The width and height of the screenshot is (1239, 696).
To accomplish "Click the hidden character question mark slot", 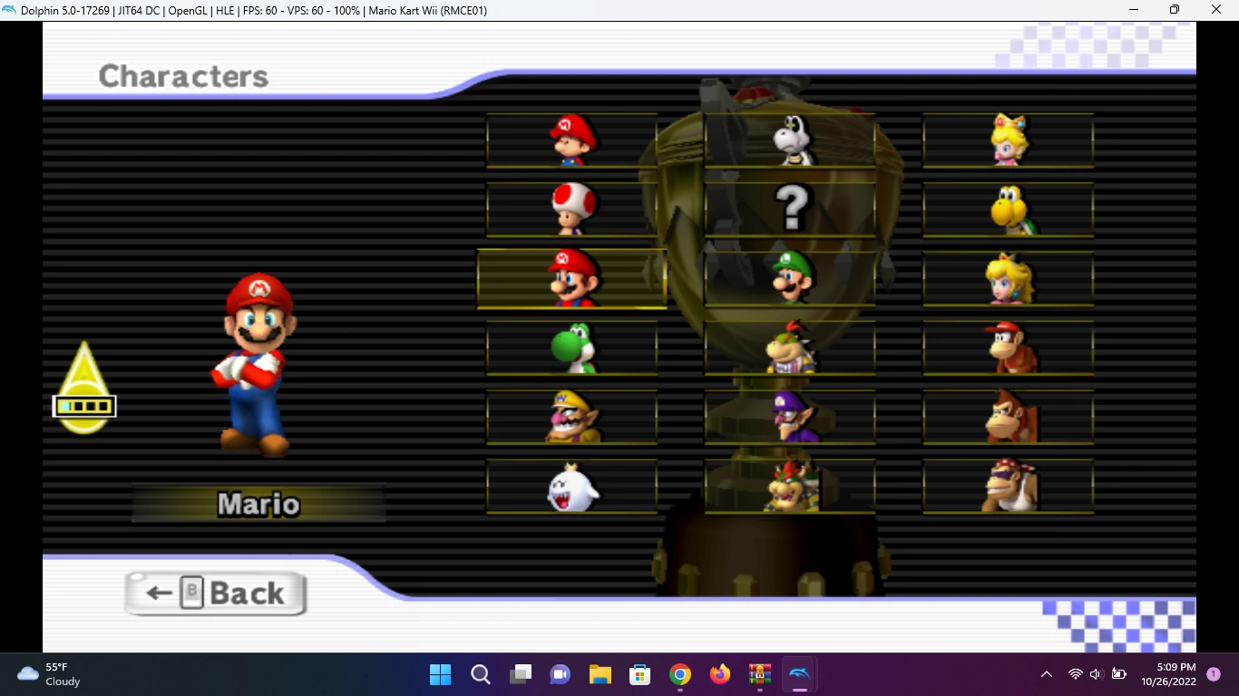I will (790, 209).
